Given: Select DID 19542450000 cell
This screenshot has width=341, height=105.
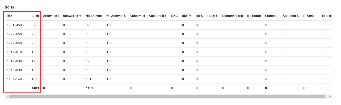Looking at the screenshot, I should [x=17, y=25].
